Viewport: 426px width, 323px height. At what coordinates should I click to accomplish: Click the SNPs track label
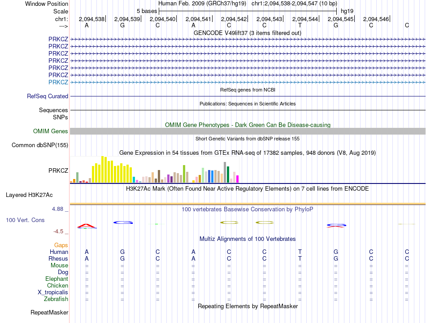[61, 117]
